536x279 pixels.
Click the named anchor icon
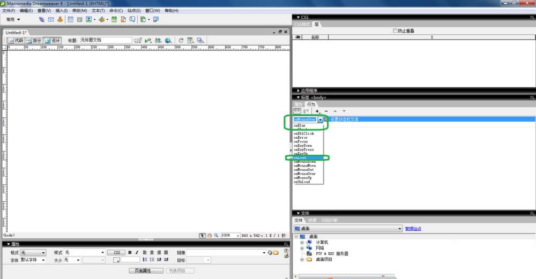(60, 20)
